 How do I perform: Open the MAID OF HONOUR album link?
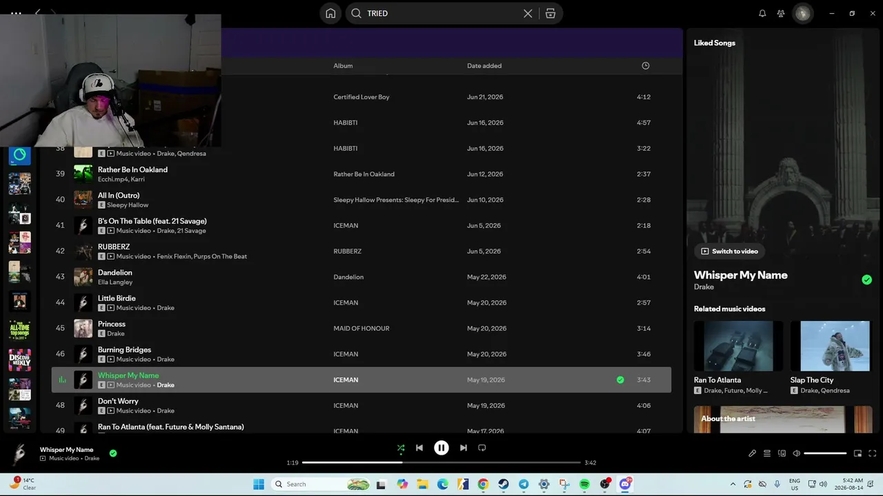click(x=361, y=329)
